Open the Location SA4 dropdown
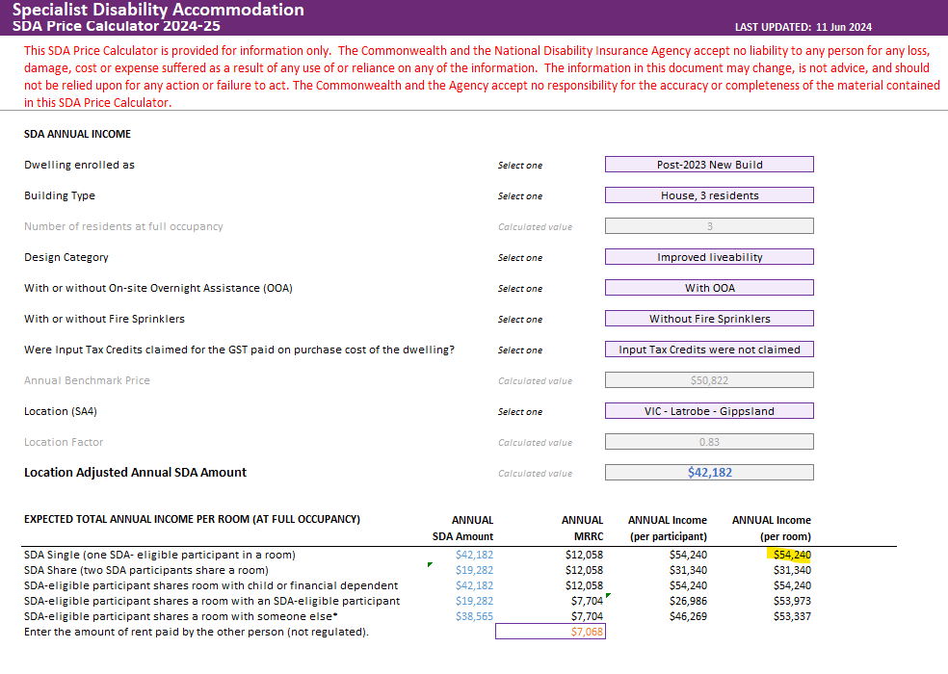 point(709,411)
